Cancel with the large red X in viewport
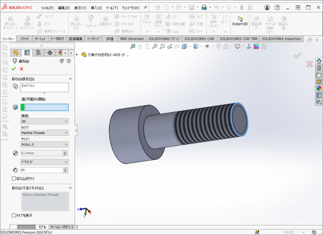This screenshot has height=235, width=323. pyautogui.click(x=309, y=64)
